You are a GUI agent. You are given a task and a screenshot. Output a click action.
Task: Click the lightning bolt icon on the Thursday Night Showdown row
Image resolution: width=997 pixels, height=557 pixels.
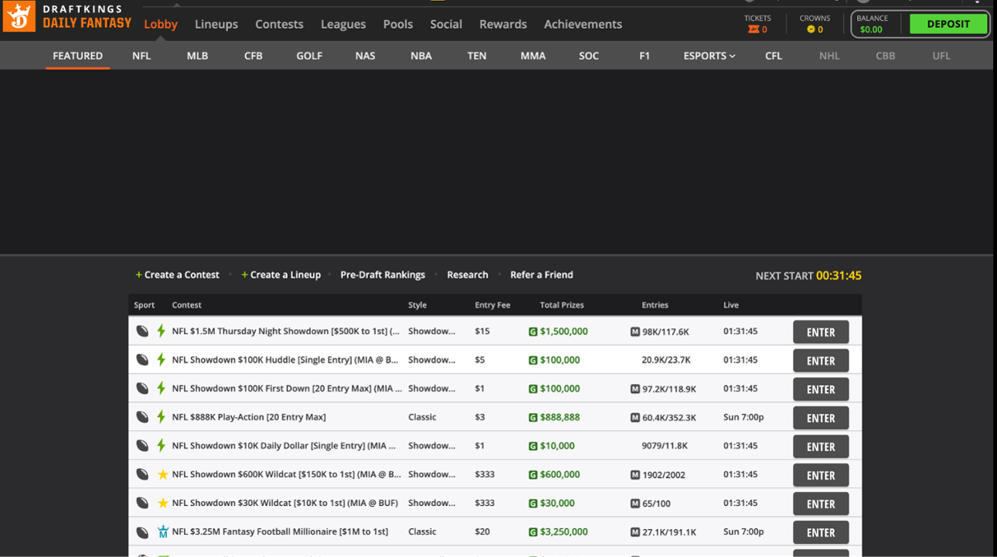tap(161, 331)
